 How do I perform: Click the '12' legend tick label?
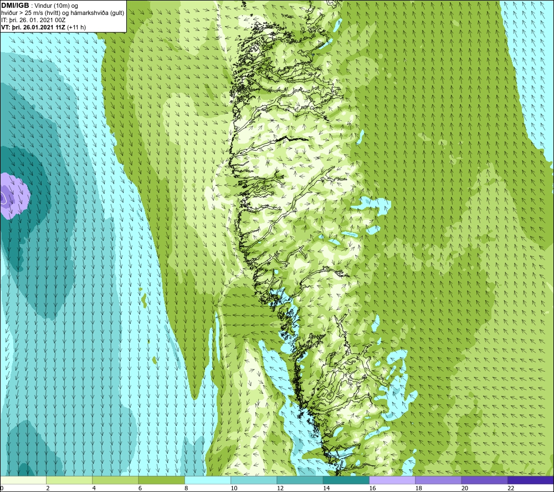(x=280, y=488)
